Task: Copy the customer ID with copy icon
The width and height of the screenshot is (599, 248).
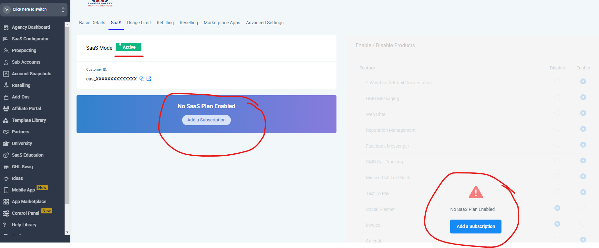Action: (142, 79)
